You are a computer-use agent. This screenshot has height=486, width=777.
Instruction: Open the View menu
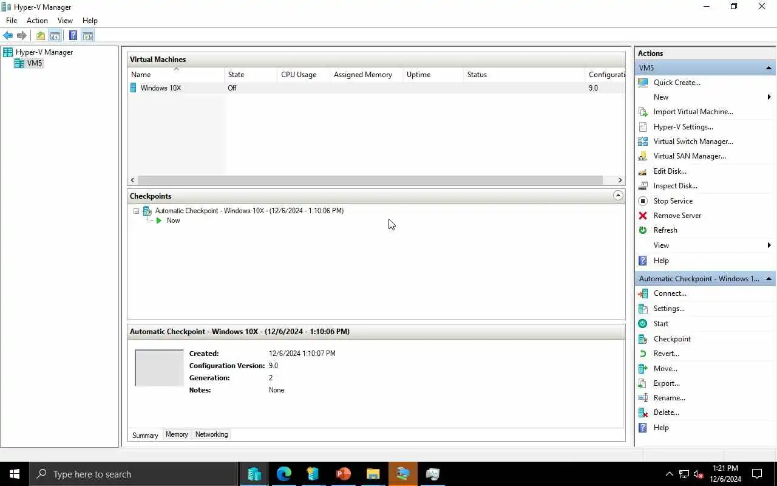click(x=65, y=21)
